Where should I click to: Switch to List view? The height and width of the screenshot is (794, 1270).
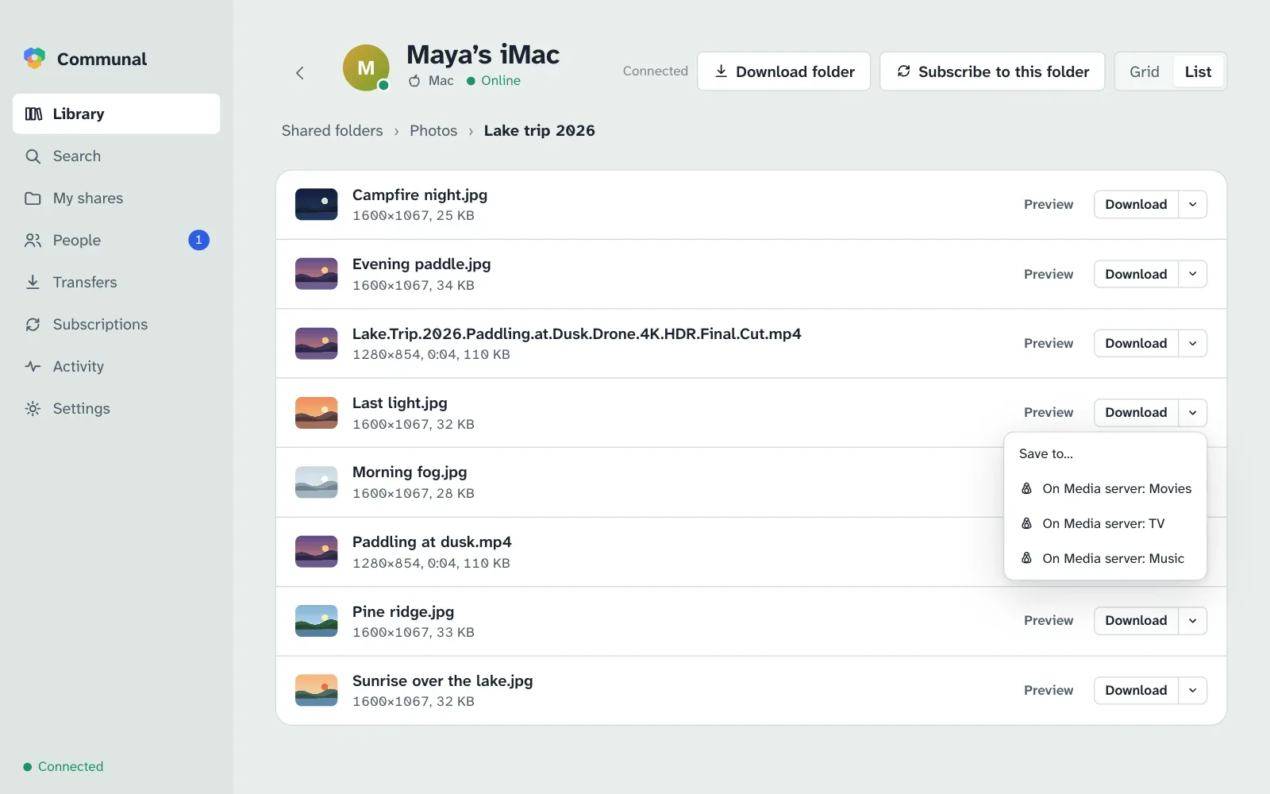[x=1198, y=71]
